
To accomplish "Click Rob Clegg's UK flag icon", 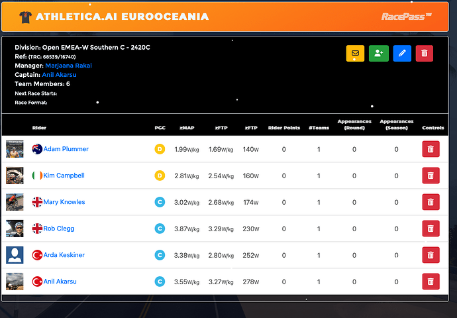I will click(37, 229).
